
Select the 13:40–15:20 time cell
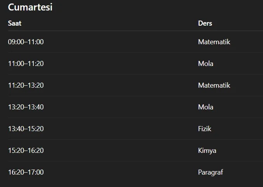pos(26,129)
